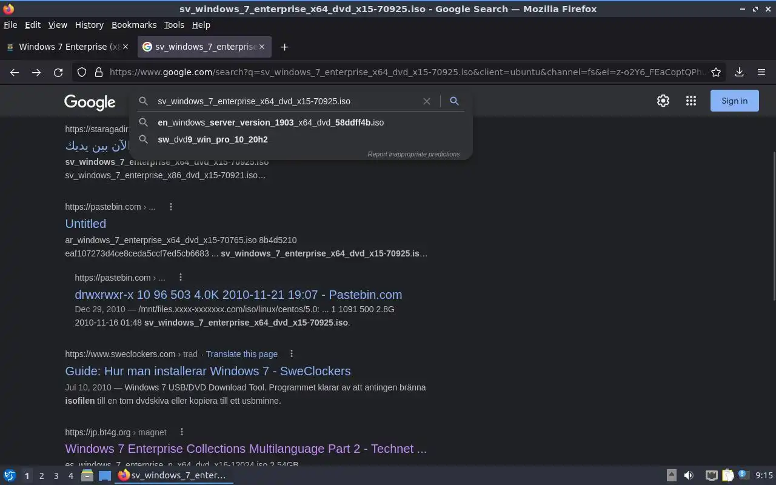Image resolution: width=776 pixels, height=485 pixels.
Task: Open the clipboard manager tray icon
Action: pyautogui.click(x=727, y=475)
